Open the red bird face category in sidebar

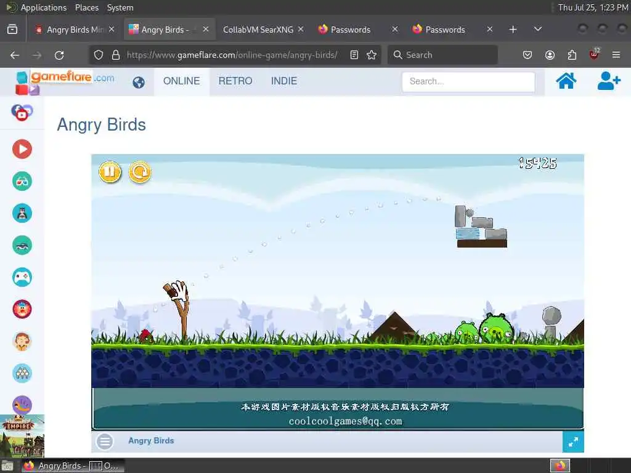[x=22, y=309]
